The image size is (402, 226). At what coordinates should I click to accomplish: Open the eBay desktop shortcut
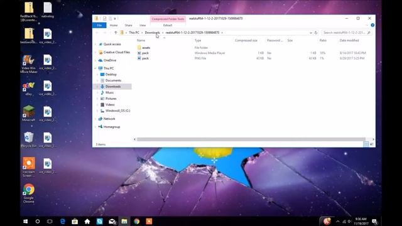click(x=28, y=89)
